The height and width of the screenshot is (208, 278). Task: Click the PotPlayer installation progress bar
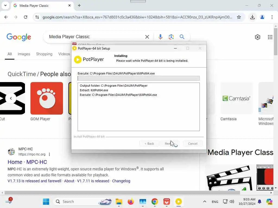[x=139, y=78]
